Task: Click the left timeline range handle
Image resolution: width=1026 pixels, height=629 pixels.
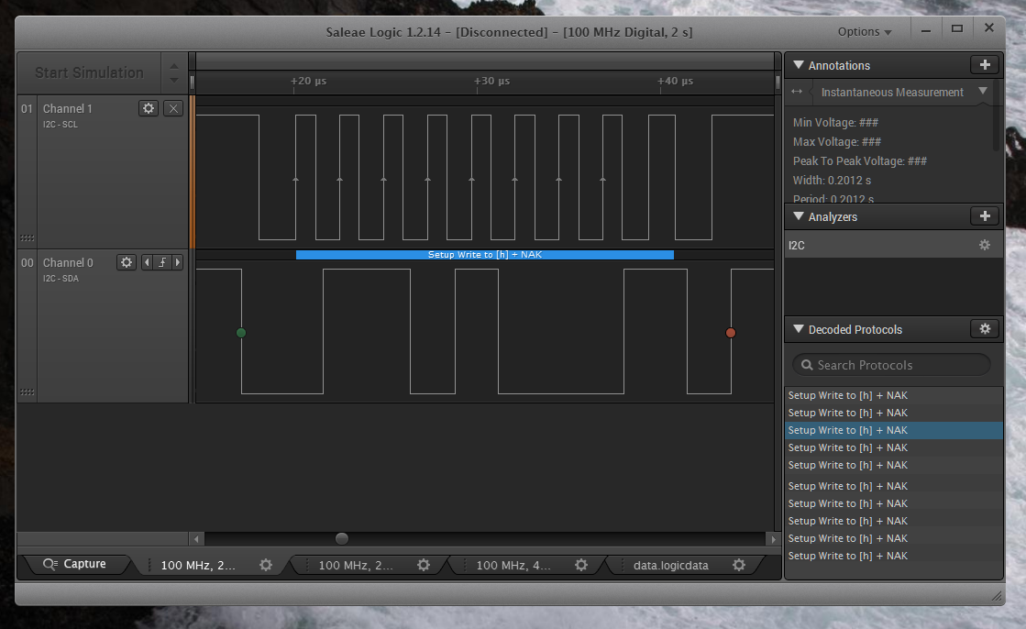Action: pyautogui.click(x=192, y=82)
